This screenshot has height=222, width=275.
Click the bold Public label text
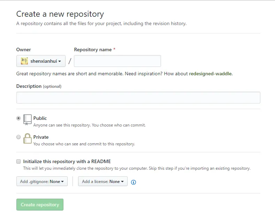click(x=40, y=118)
